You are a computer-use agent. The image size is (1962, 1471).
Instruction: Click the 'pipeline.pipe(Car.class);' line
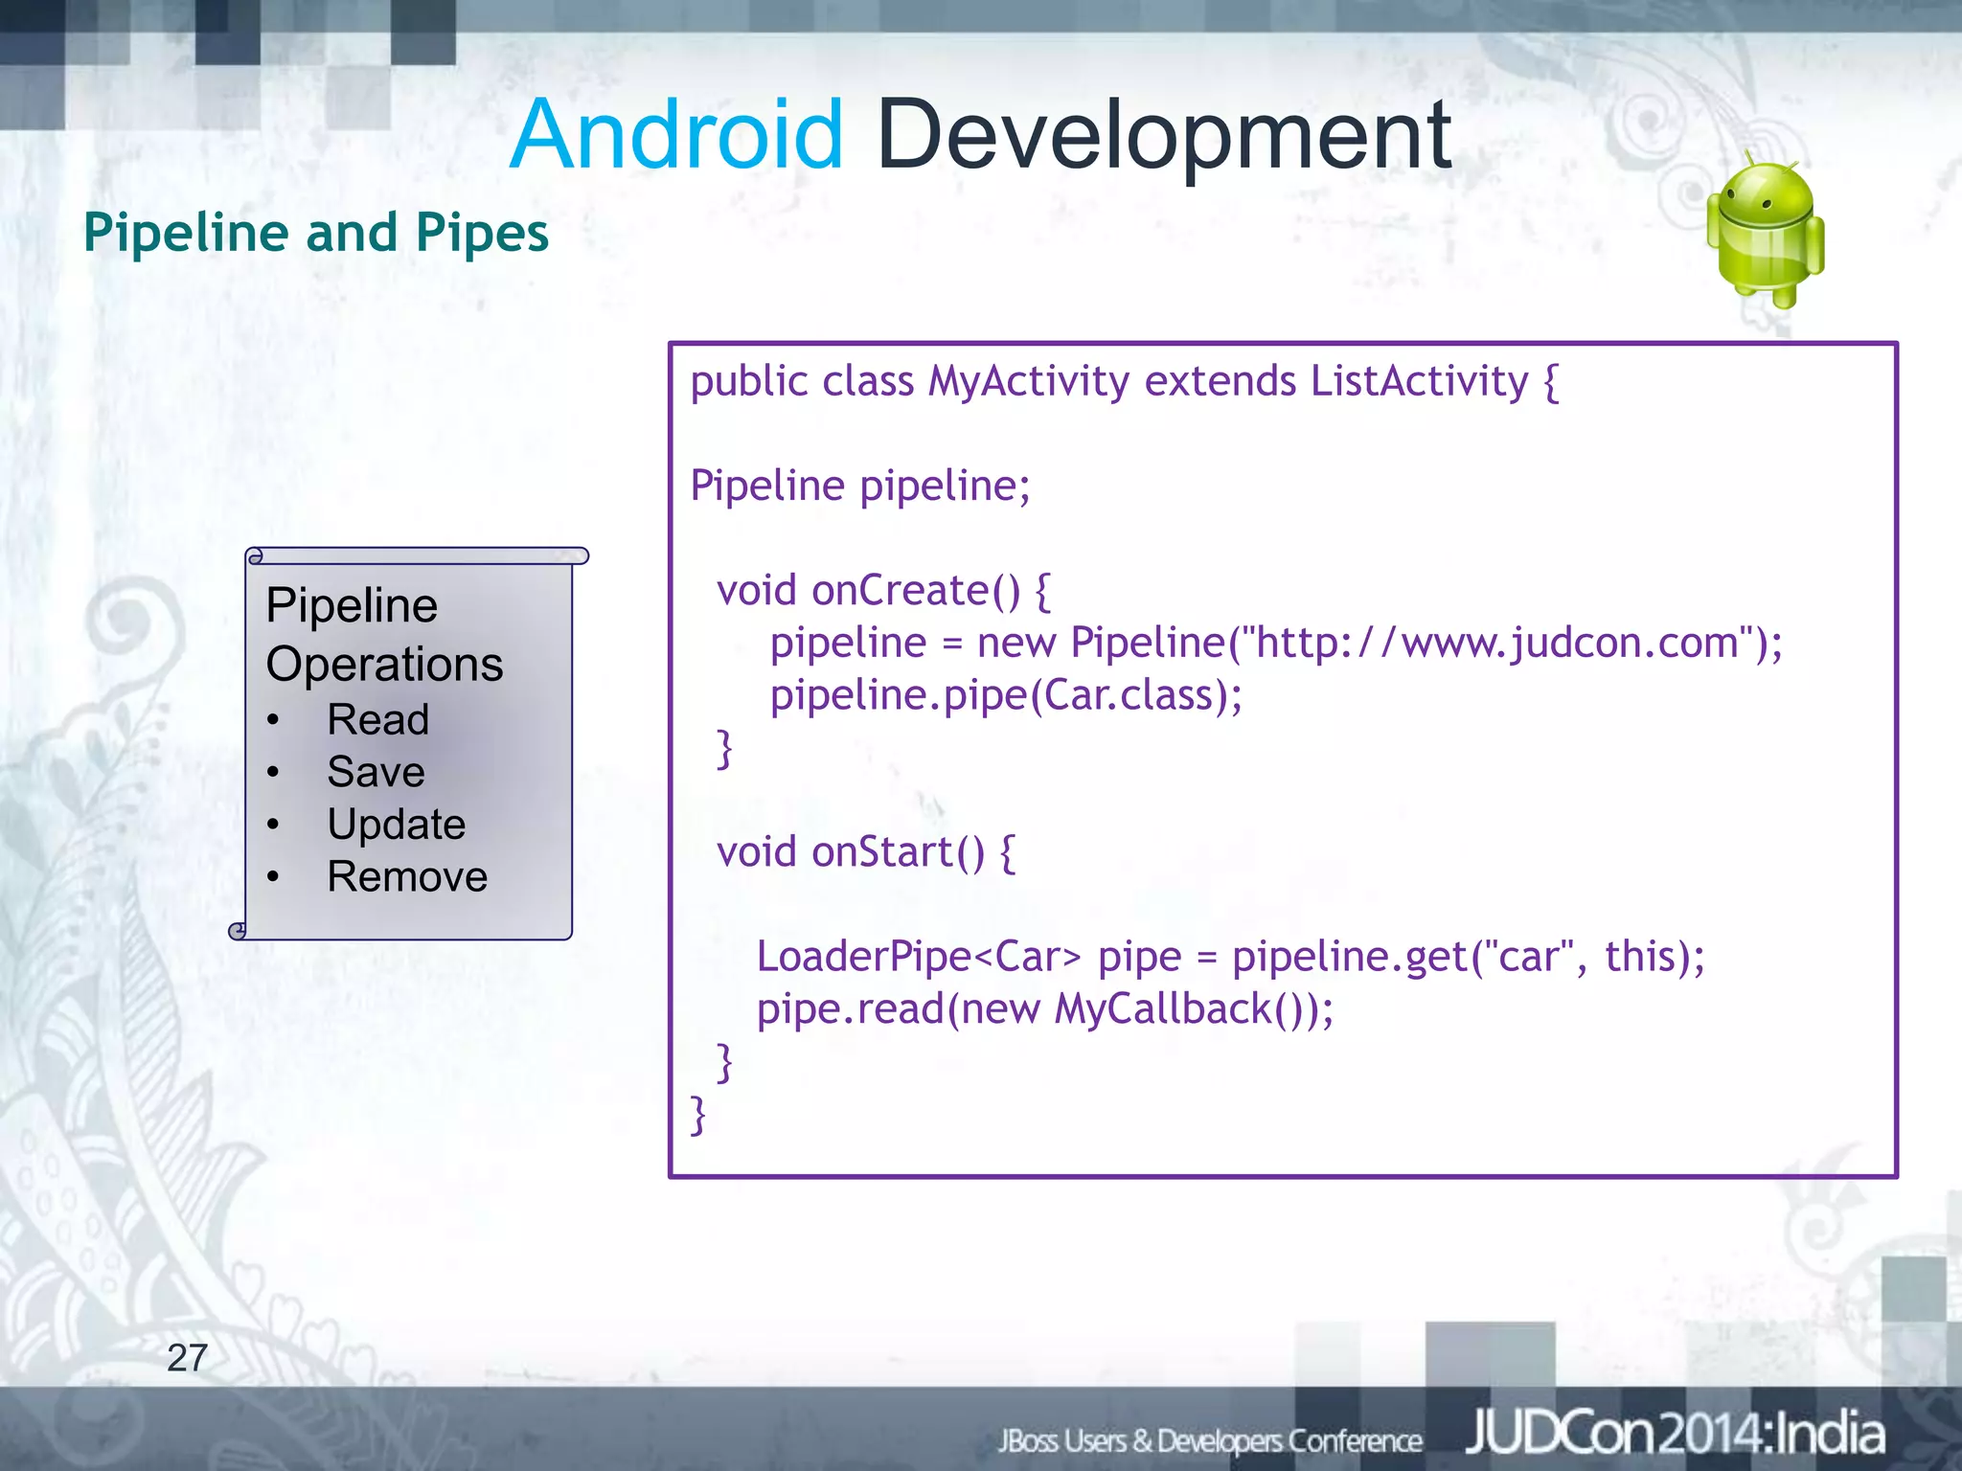point(1006,695)
